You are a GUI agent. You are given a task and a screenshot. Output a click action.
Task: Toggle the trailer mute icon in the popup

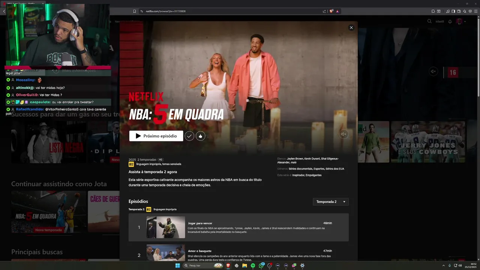[x=343, y=134]
